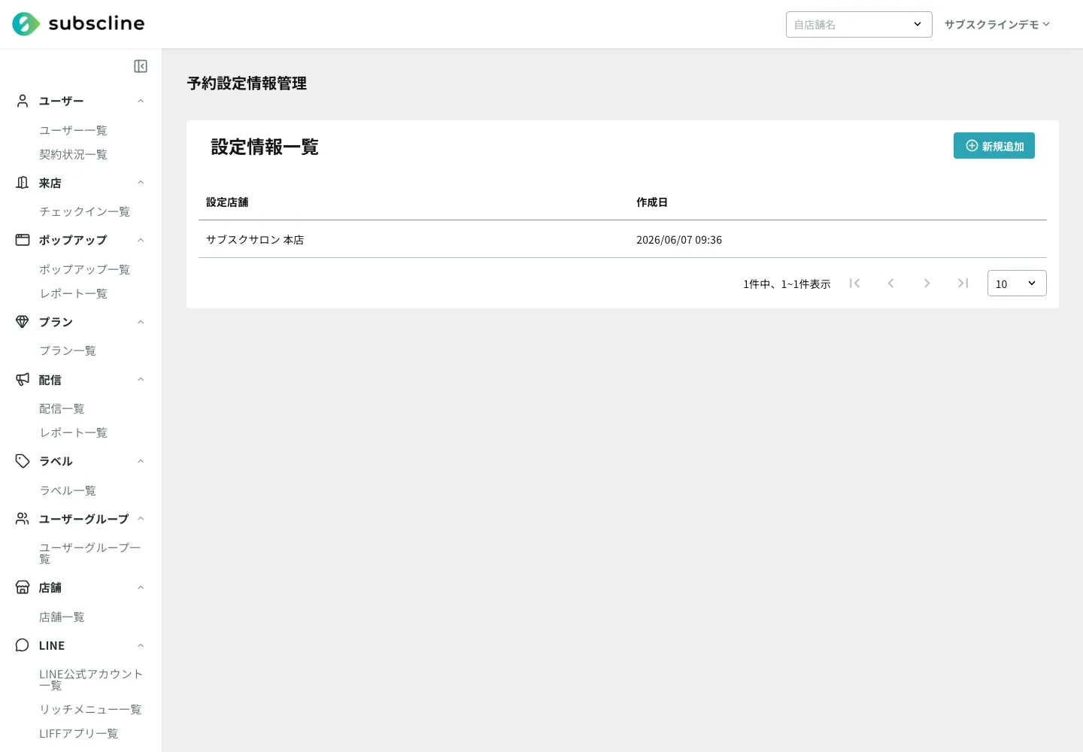Open the サブスクラインデモ account menu
Viewport: 1083px width, 752px height.
coord(997,24)
